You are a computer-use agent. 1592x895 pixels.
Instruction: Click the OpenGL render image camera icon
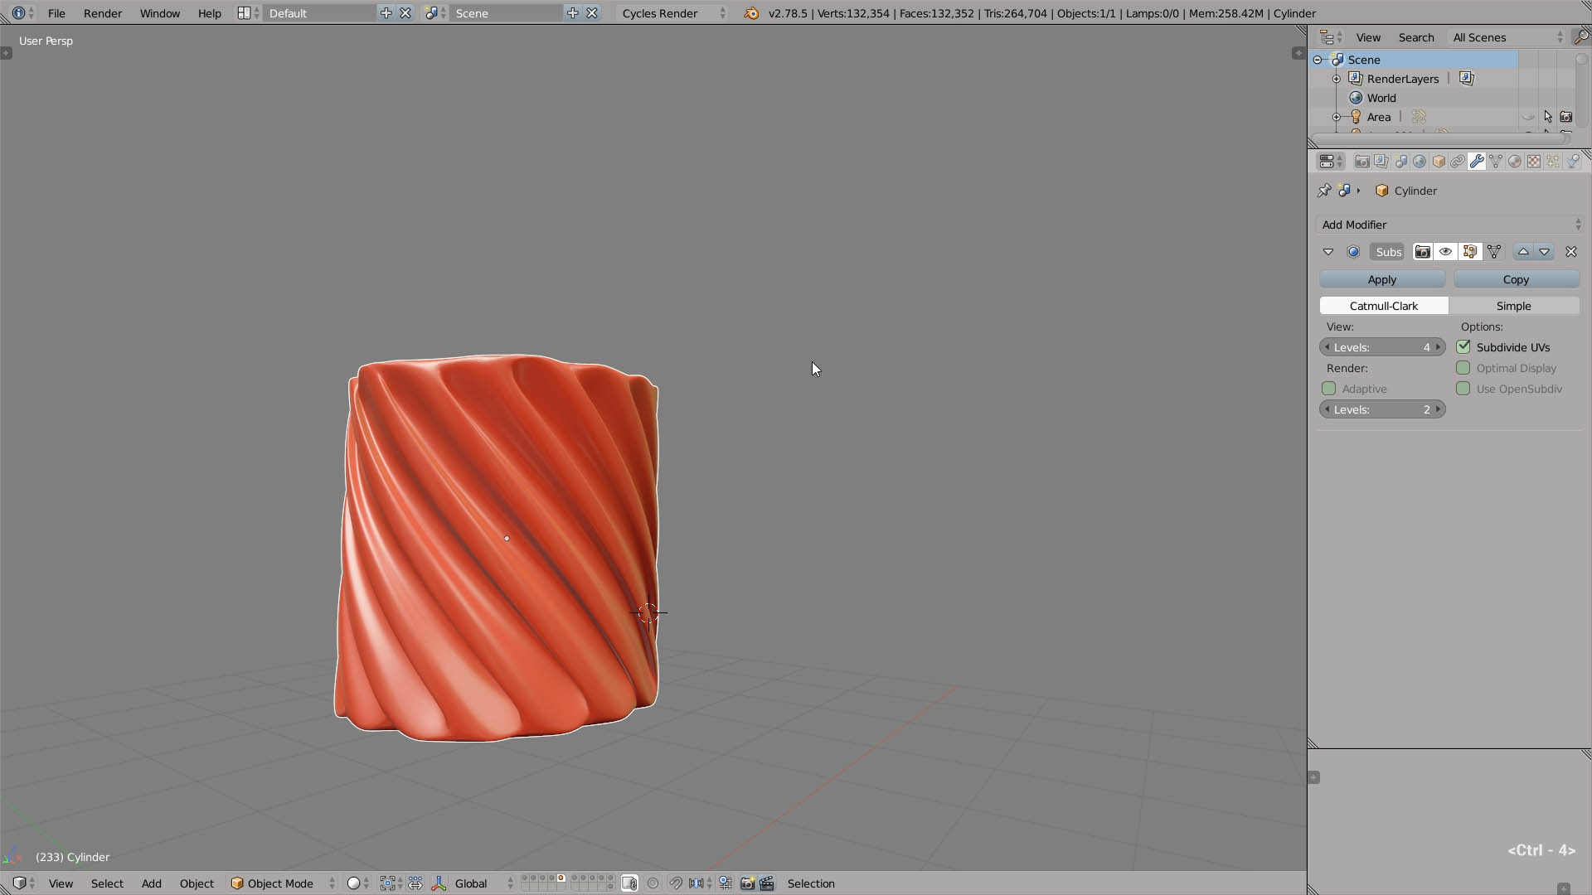coord(747,883)
